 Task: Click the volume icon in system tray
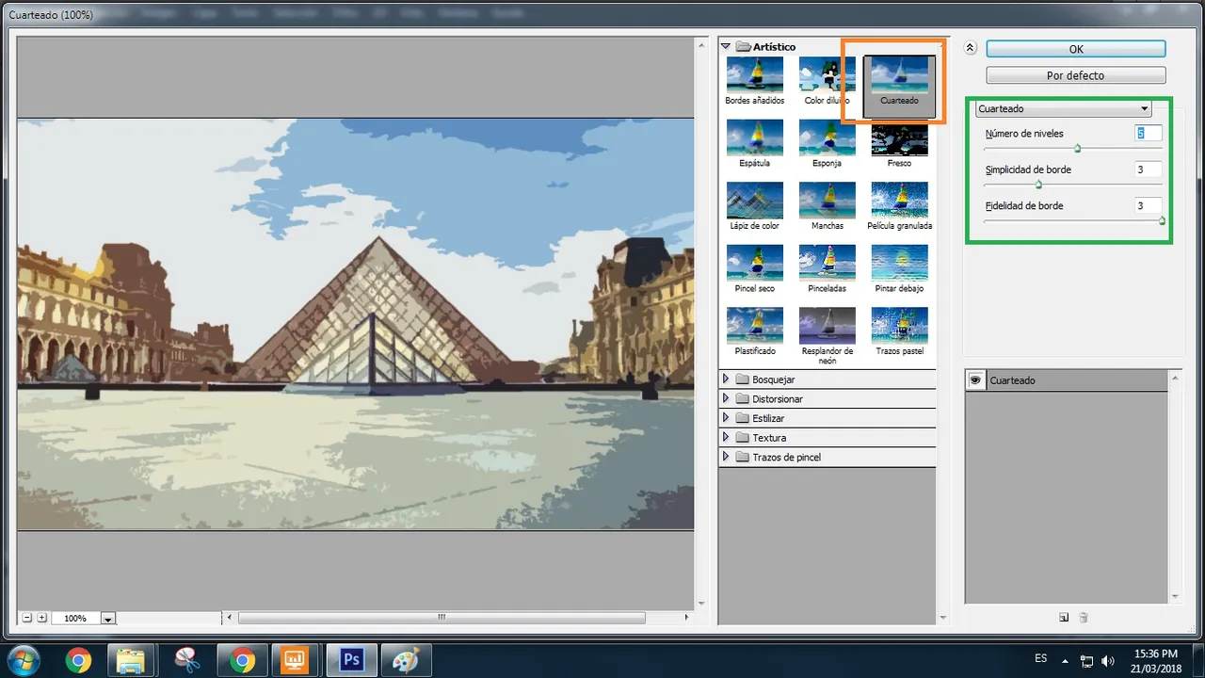coord(1108,661)
